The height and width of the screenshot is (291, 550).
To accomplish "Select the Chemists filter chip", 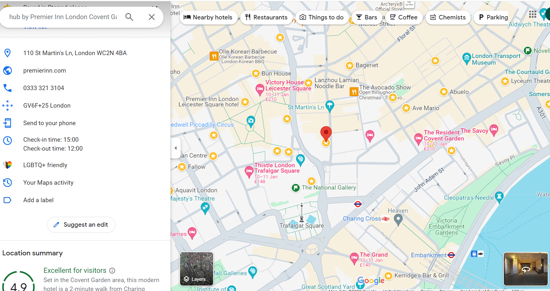I will point(448,17).
